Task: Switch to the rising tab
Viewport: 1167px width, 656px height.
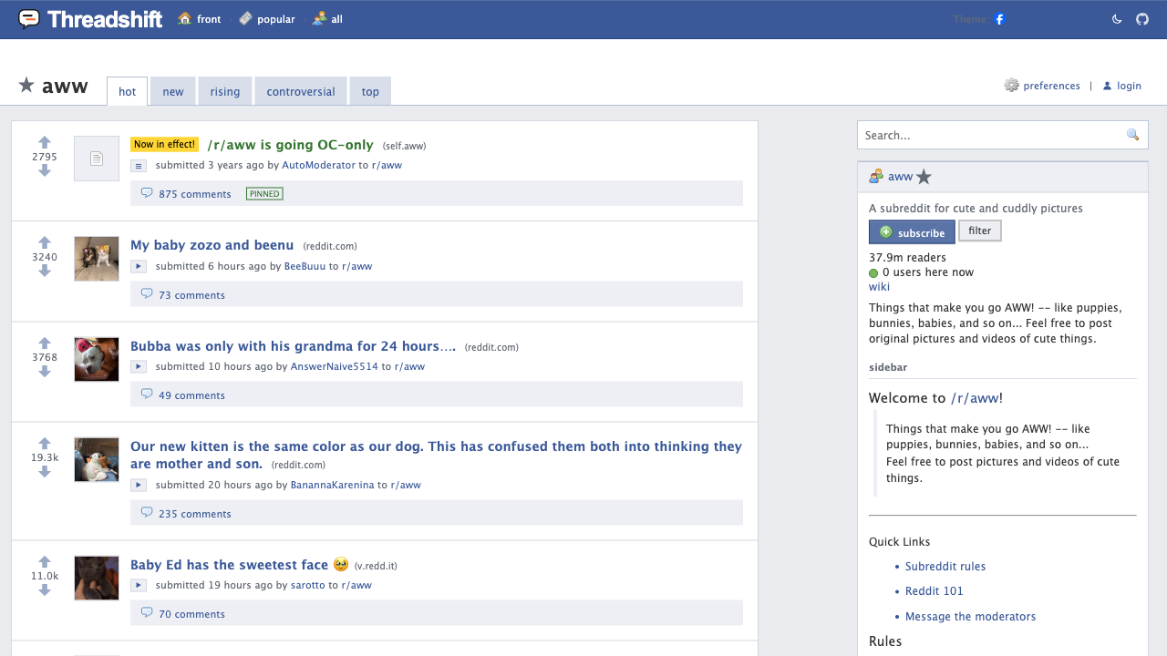Action: pyautogui.click(x=225, y=91)
